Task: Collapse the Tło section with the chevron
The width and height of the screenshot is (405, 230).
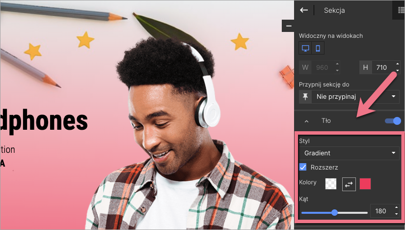Action: click(306, 121)
